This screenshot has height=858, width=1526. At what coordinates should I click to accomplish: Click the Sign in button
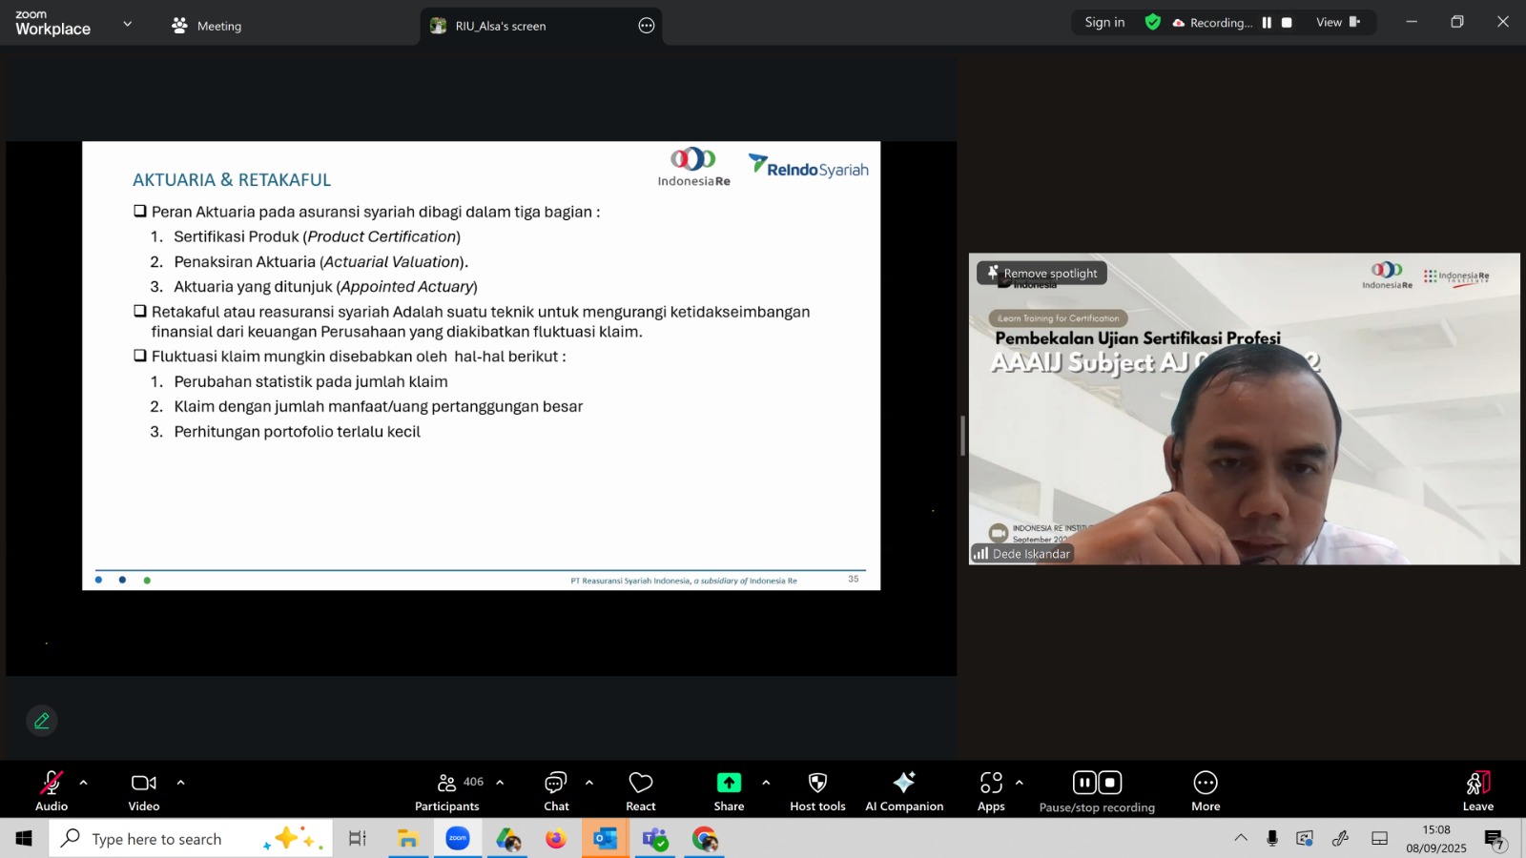pos(1104,22)
